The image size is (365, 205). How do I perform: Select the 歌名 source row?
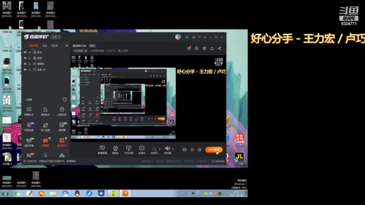click(46, 52)
